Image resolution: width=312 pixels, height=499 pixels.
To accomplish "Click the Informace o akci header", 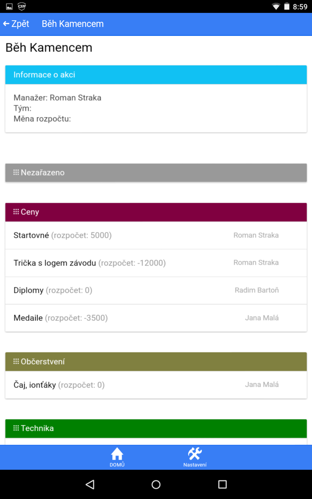I will coord(156,75).
